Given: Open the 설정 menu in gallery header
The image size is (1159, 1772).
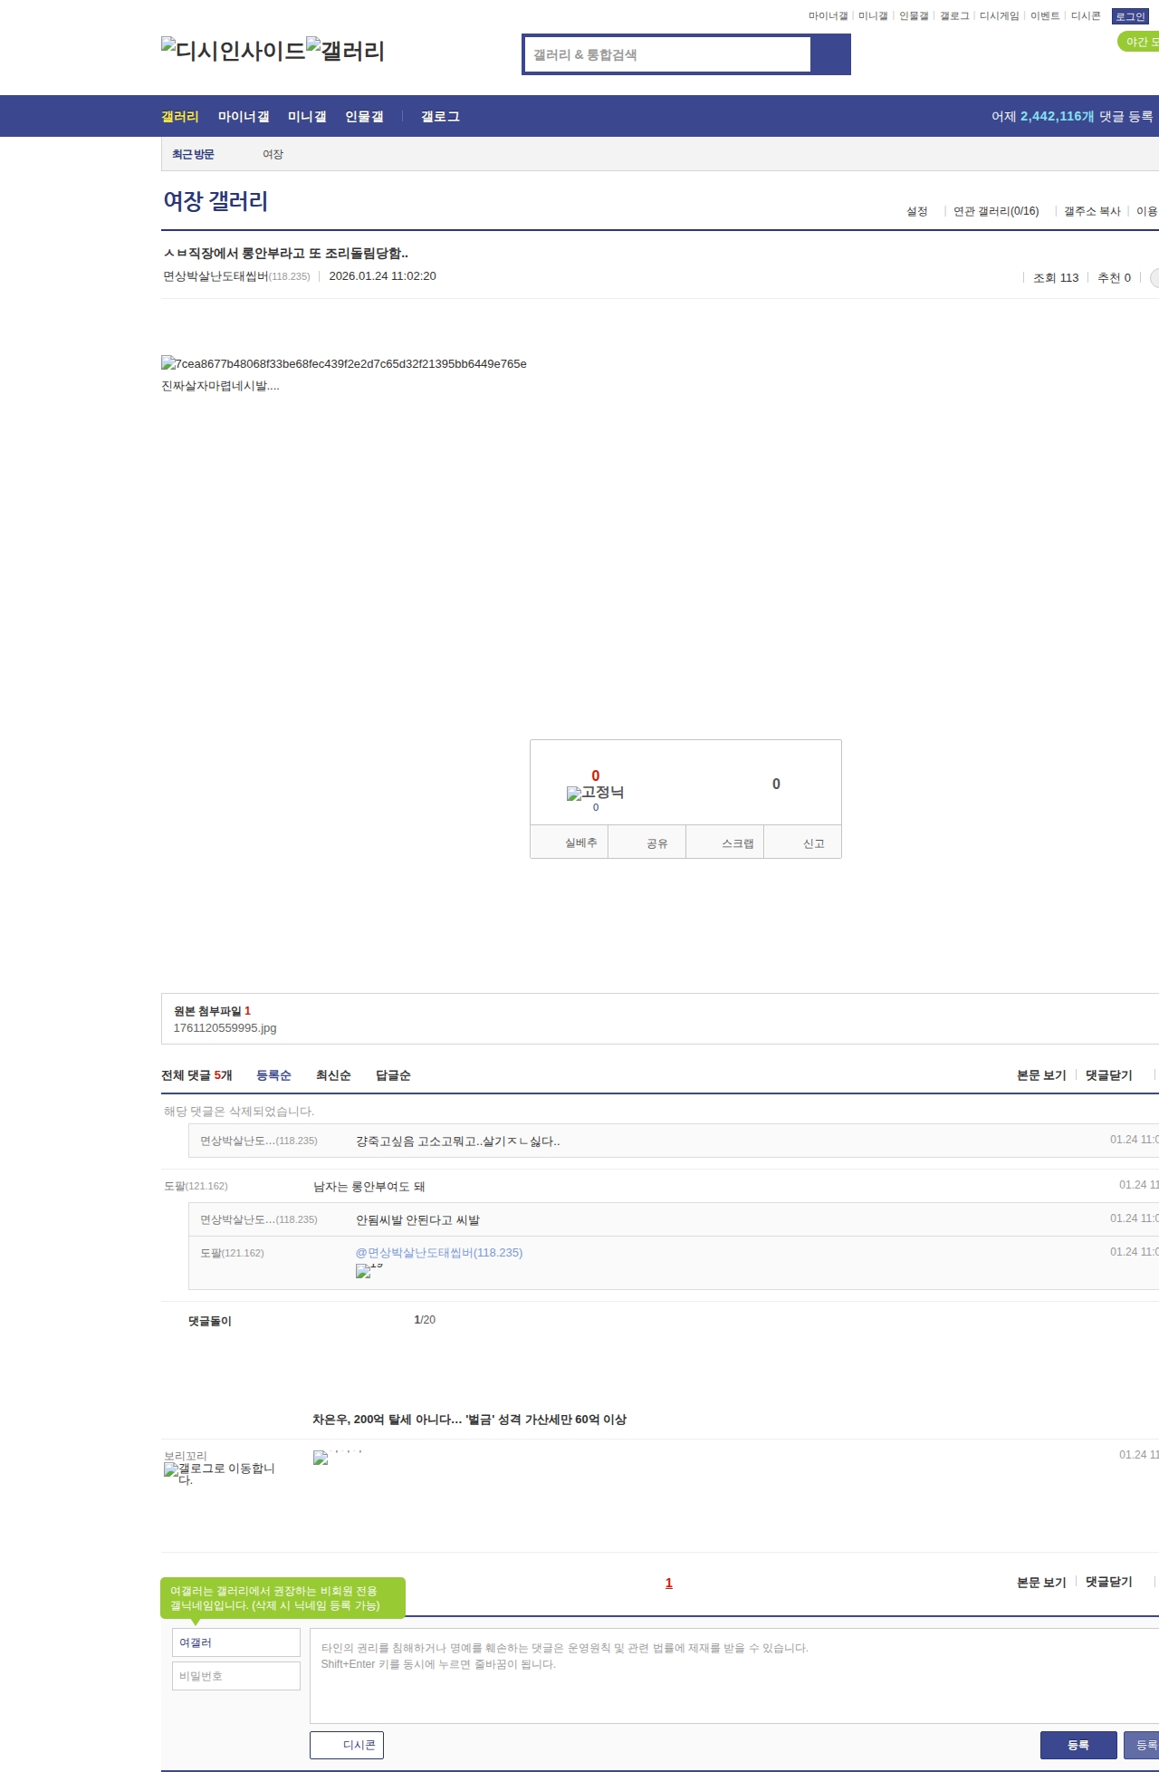Looking at the screenshot, I should tap(916, 211).
